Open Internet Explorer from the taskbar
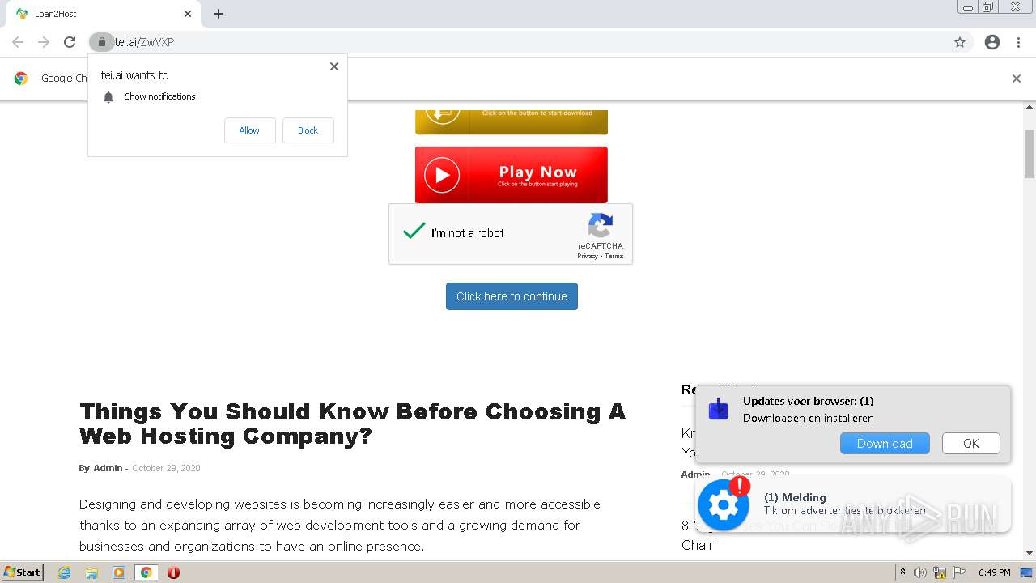1036x583 pixels. click(x=64, y=572)
